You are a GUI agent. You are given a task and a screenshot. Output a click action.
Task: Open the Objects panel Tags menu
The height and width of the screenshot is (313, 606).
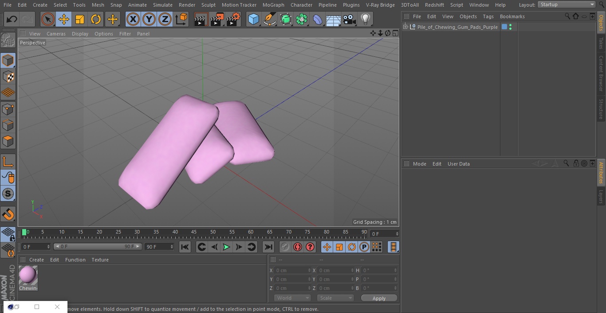point(488,16)
